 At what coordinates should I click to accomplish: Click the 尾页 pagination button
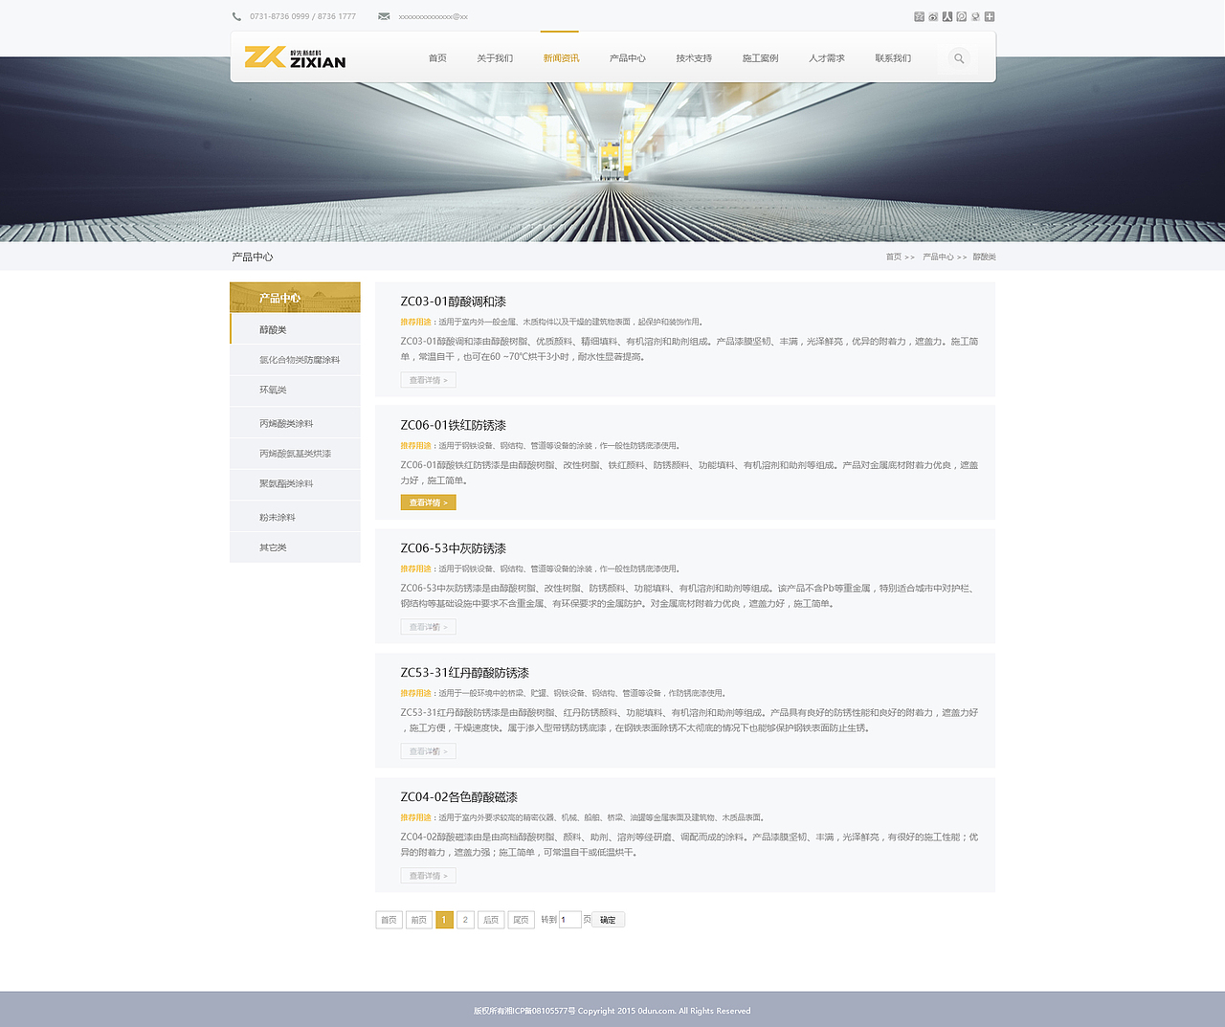[x=521, y=920]
